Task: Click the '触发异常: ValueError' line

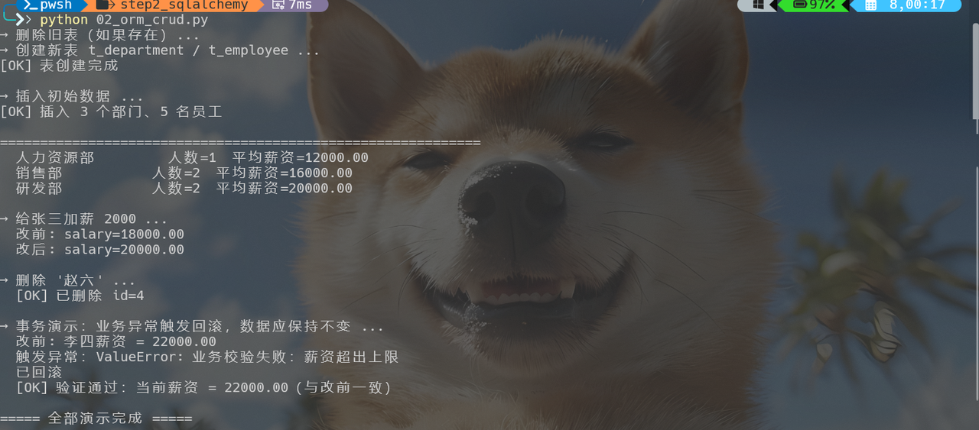Action: point(207,357)
